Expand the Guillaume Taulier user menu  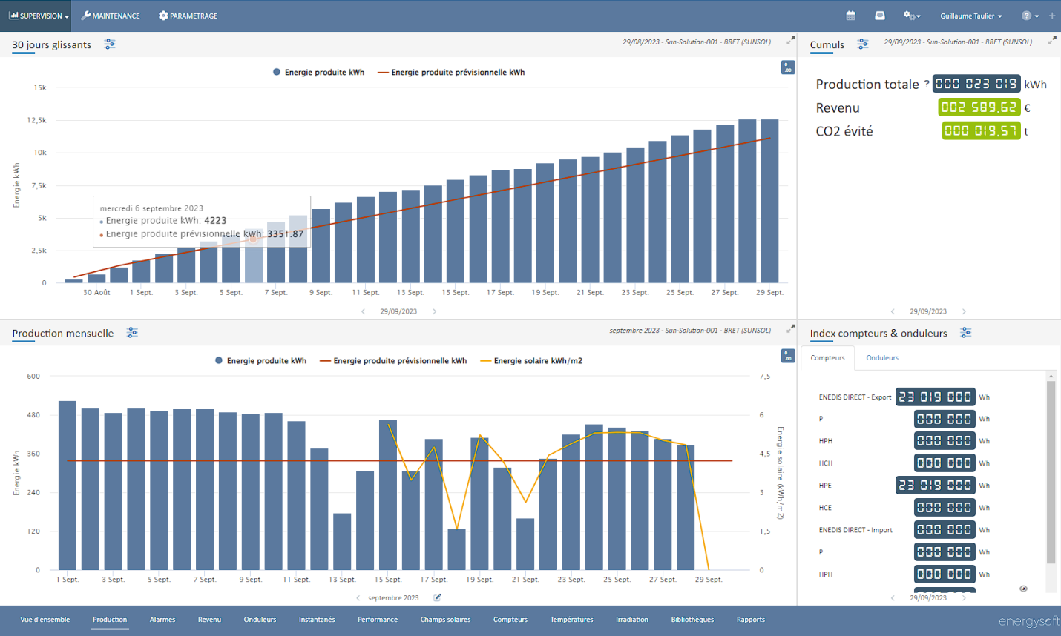970,16
